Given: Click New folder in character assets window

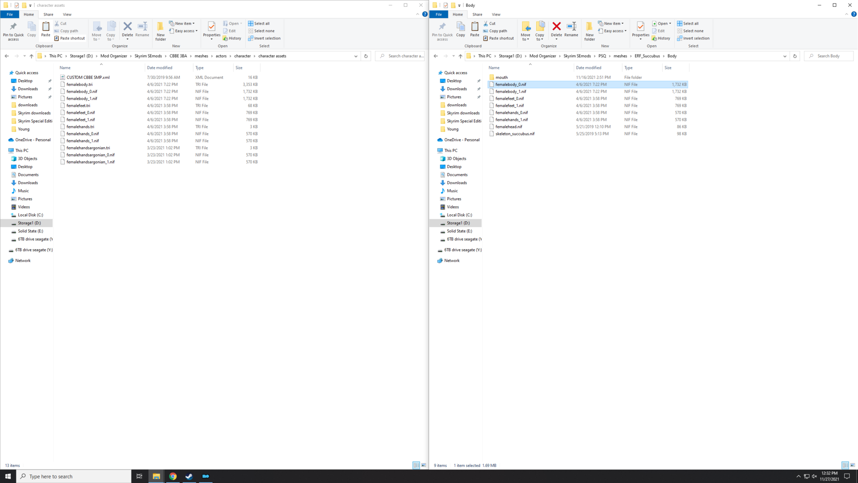Looking at the screenshot, I should coord(160,31).
